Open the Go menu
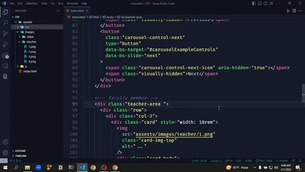Screen dimensions: 305x172 pos(52,3)
